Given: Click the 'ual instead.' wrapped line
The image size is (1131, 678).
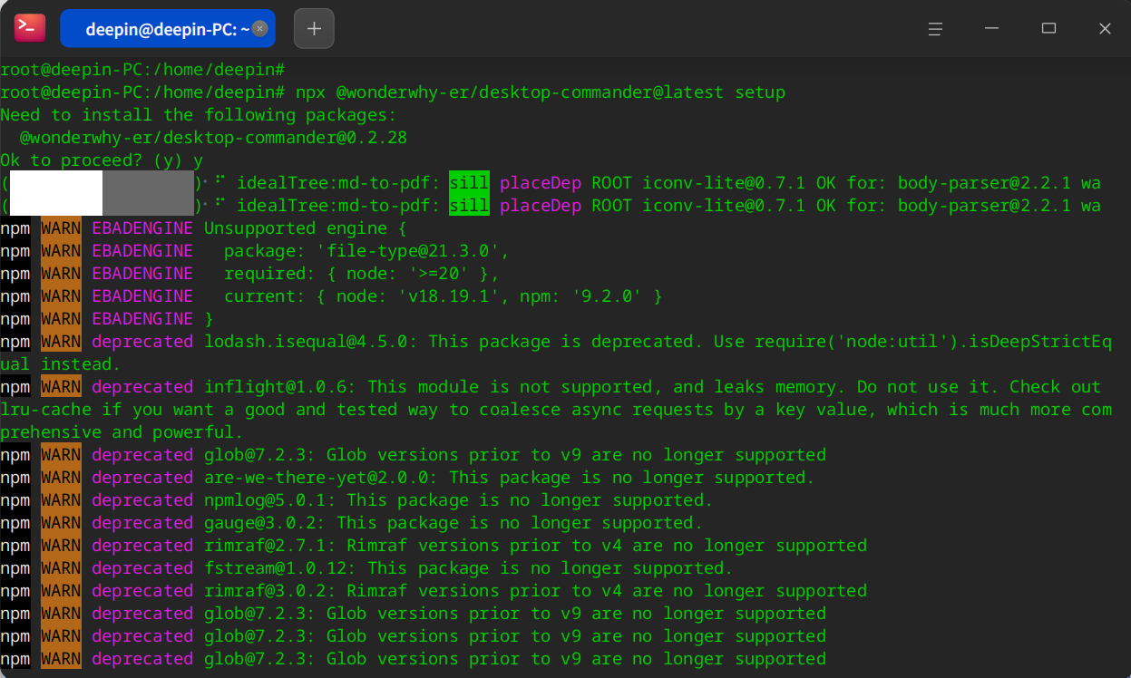Looking at the screenshot, I should click(61, 364).
